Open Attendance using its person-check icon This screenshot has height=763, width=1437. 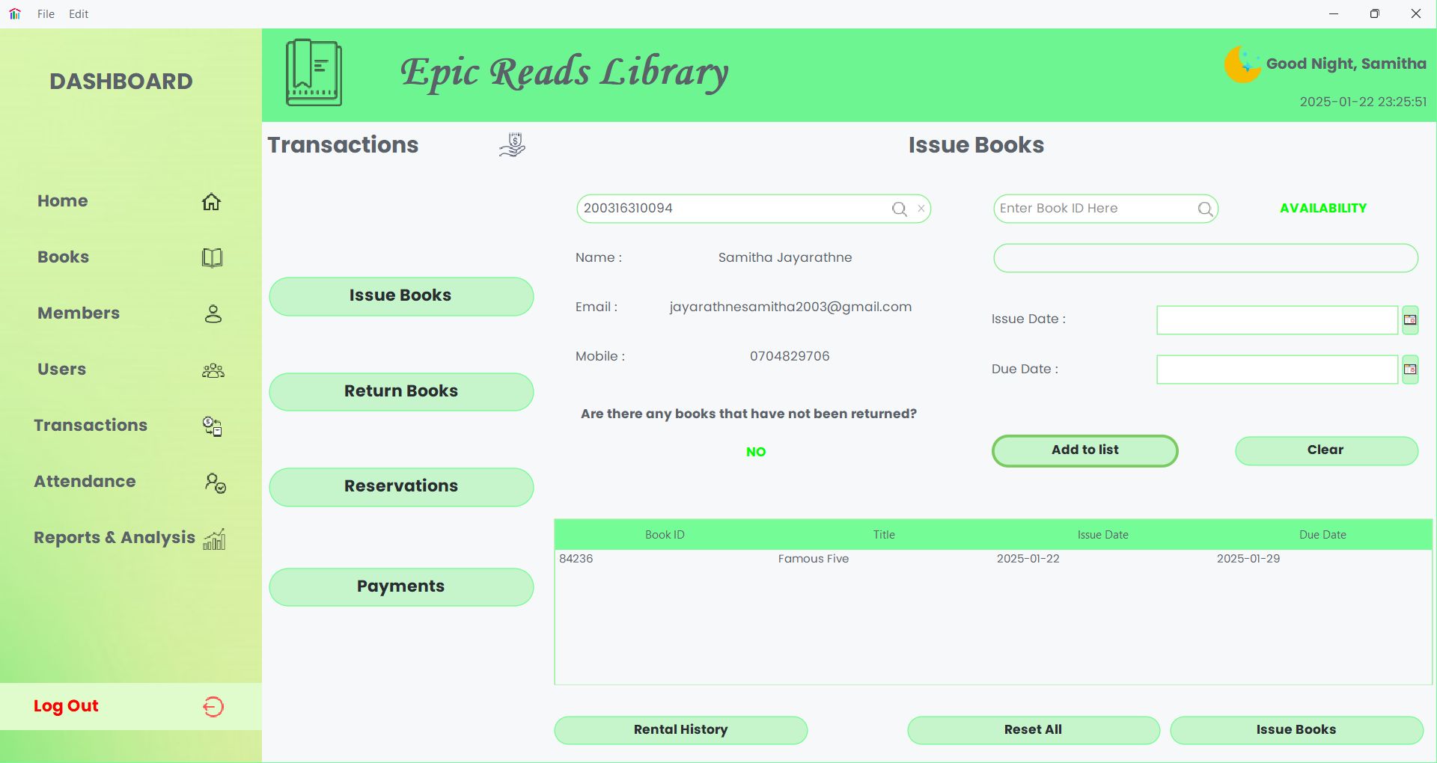[215, 482]
